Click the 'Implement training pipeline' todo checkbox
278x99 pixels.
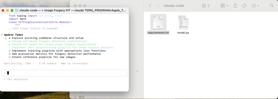(x=10, y=51)
